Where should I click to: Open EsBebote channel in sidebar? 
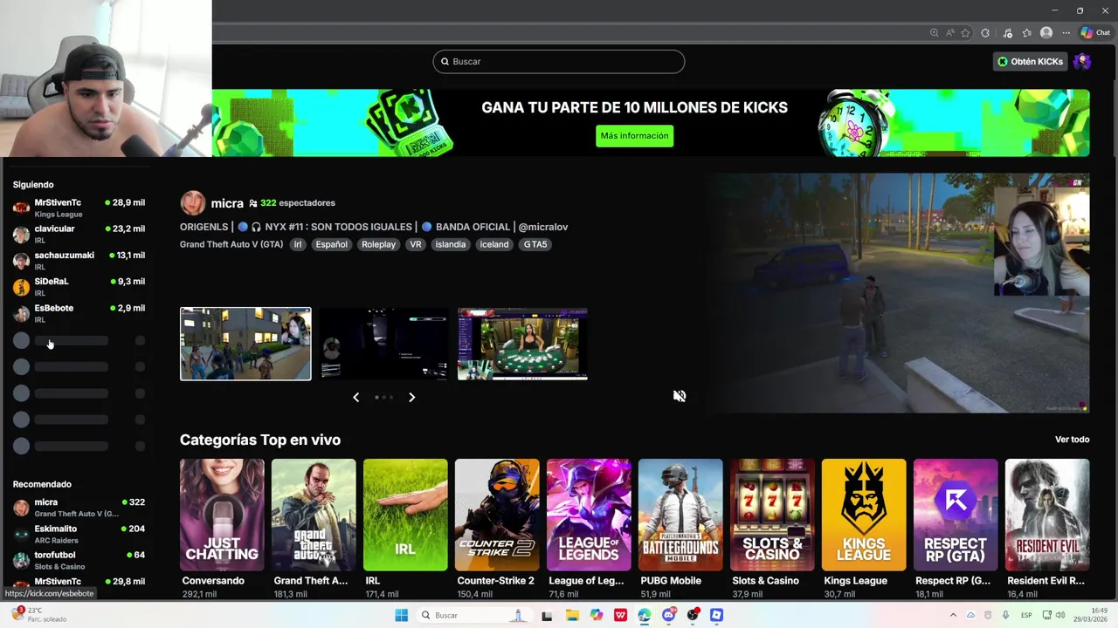[79, 313]
